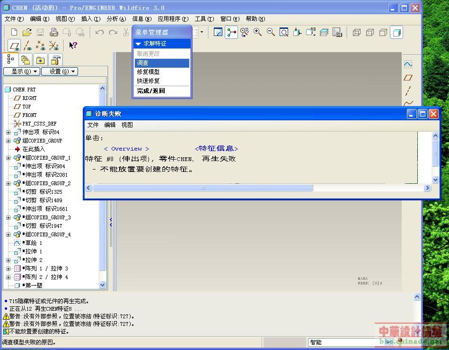Open the 编辑 menu in main window
The width and height of the screenshot is (449, 350).
(40, 19)
